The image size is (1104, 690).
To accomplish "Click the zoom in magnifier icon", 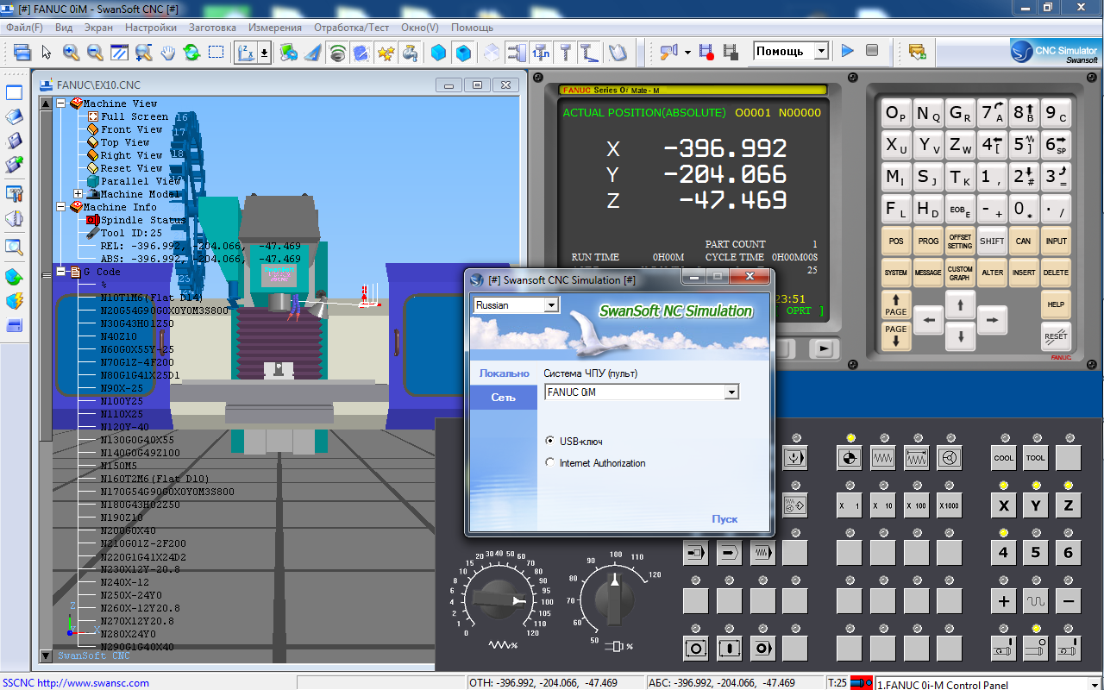I will [x=71, y=53].
